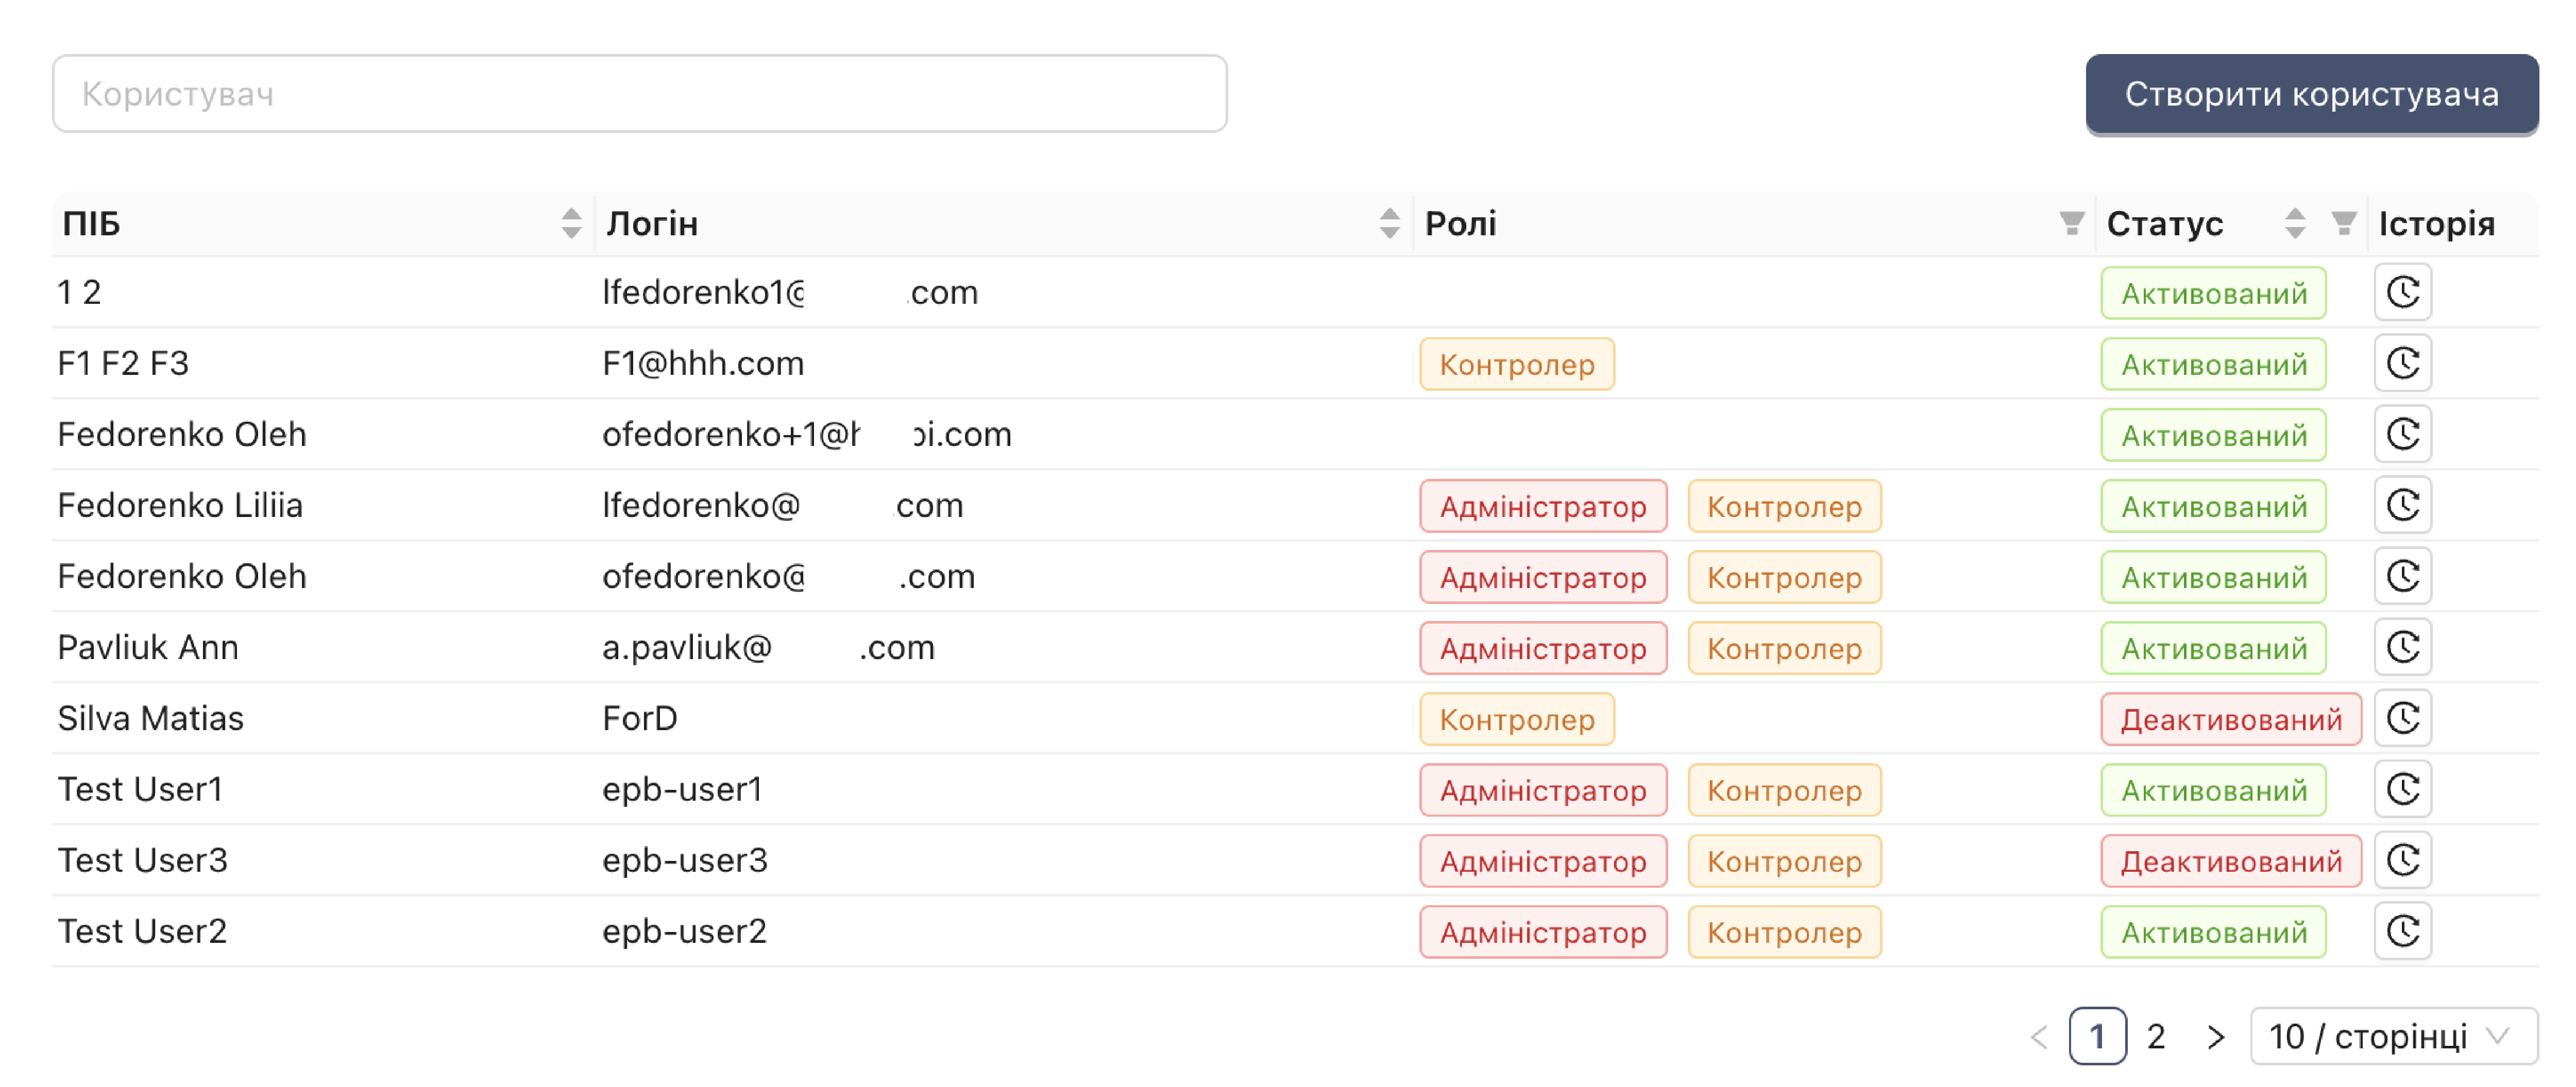Show history for Test User3

coord(2402,860)
